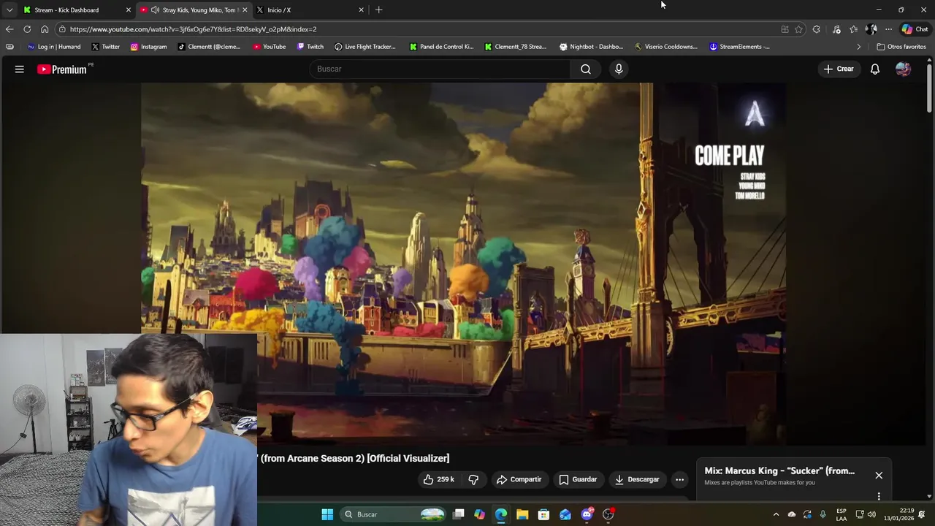This screenshot has height=526, width=935.
Task: Open Discord from the taskbar
Action: (587, 514)
